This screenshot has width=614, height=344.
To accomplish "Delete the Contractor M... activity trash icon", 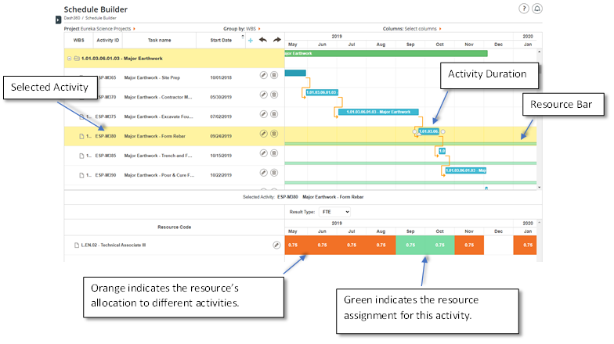I will 274,95.
